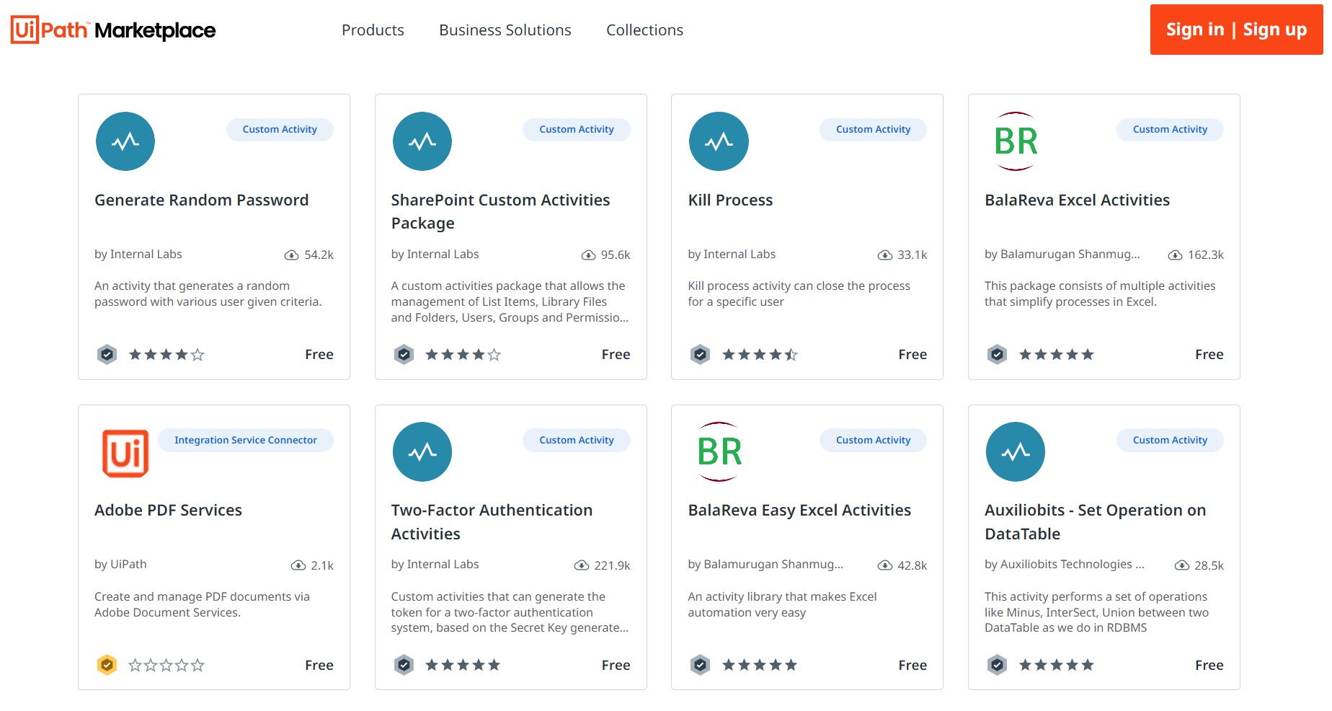
Task: Click the 'Kill process activity can close' description
Action: click(799, 294)
